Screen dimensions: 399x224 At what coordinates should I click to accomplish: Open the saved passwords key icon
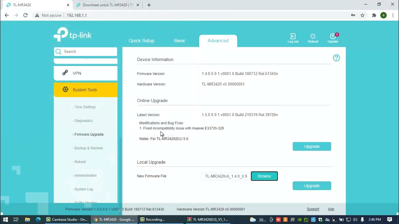point(353,15)
